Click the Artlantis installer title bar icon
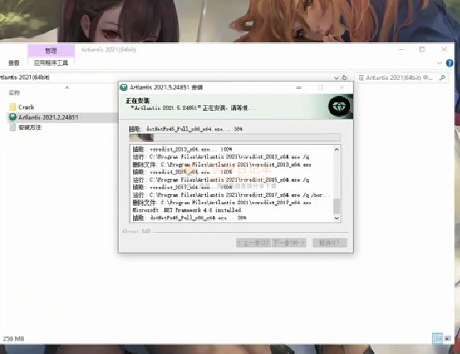This screenshot has width=460, height=354. (x=124, y=87)
